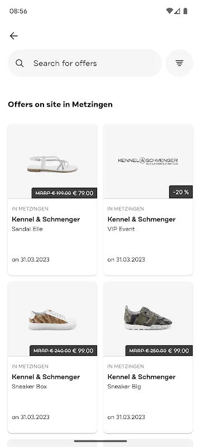Image resolution: width=201 pixels, height=447 pixels.
Task: Open the Kennel & Schmenger logo image
Action: click(x=148, y=161)
